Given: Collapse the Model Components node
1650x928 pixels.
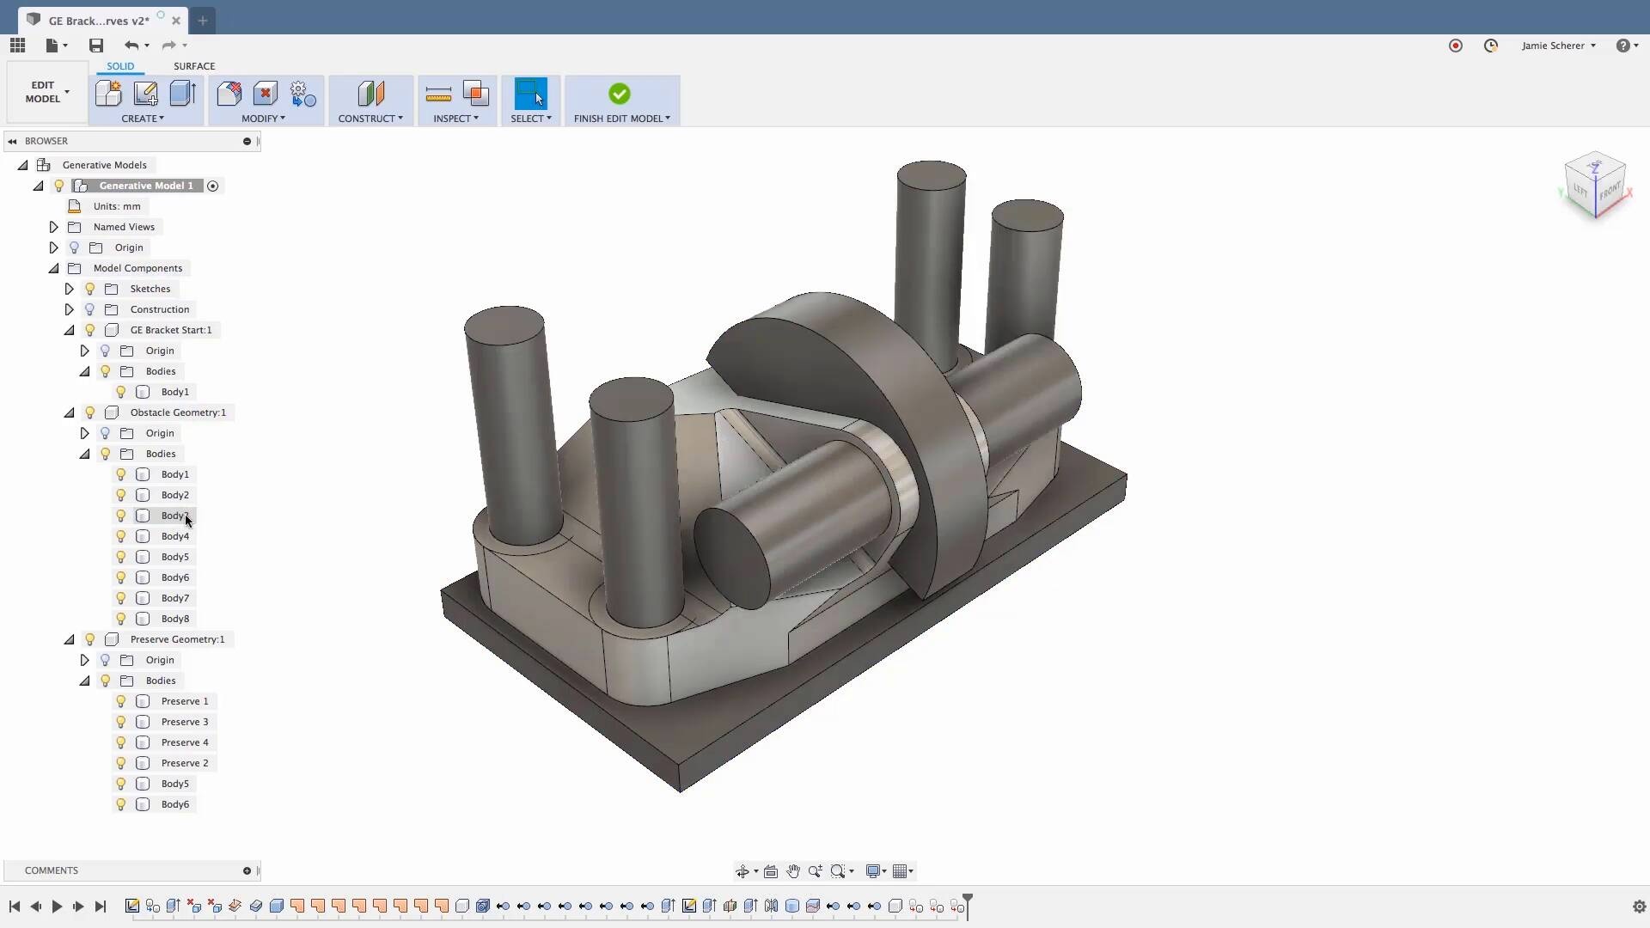Looking at the screenshot, I should coord(53,268).
